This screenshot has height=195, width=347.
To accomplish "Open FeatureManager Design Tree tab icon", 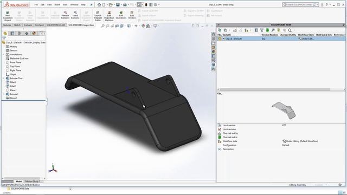I will point(5,34).
